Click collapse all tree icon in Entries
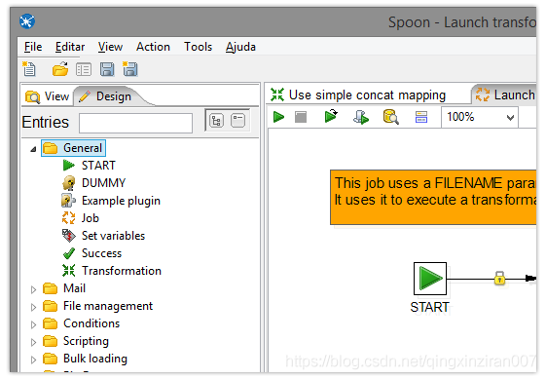This screenshot has width=546, height=379. (237, 121)
